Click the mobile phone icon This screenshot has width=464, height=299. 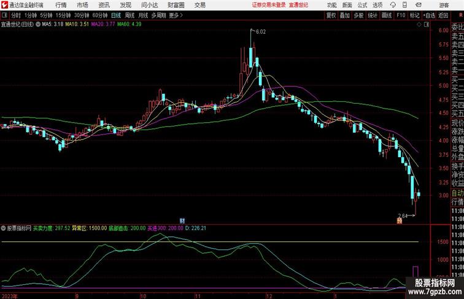[x=404, y=5]
